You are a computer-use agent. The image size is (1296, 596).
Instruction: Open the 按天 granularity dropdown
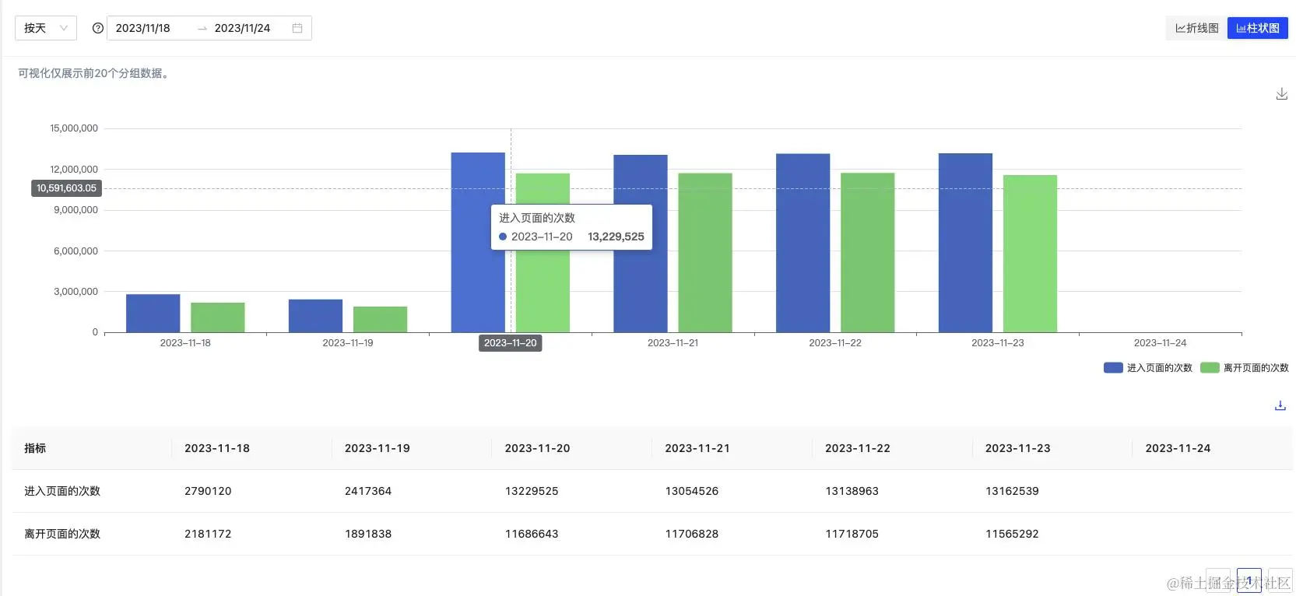point(46,28)
